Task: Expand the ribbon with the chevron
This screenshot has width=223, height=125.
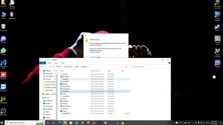Action: pos(167,63)
